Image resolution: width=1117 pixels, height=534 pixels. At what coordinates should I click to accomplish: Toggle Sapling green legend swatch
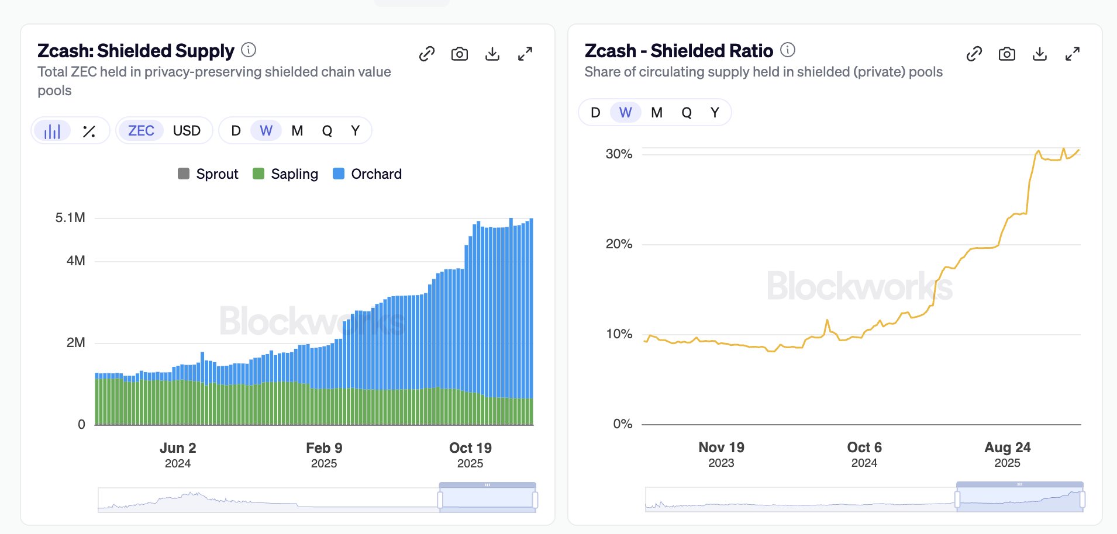coord(258,174)
